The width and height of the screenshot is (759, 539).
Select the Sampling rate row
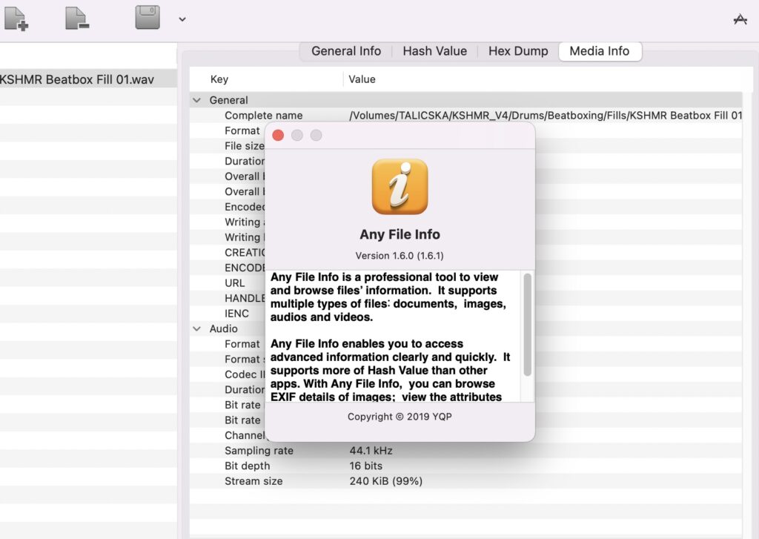[465, 450]
